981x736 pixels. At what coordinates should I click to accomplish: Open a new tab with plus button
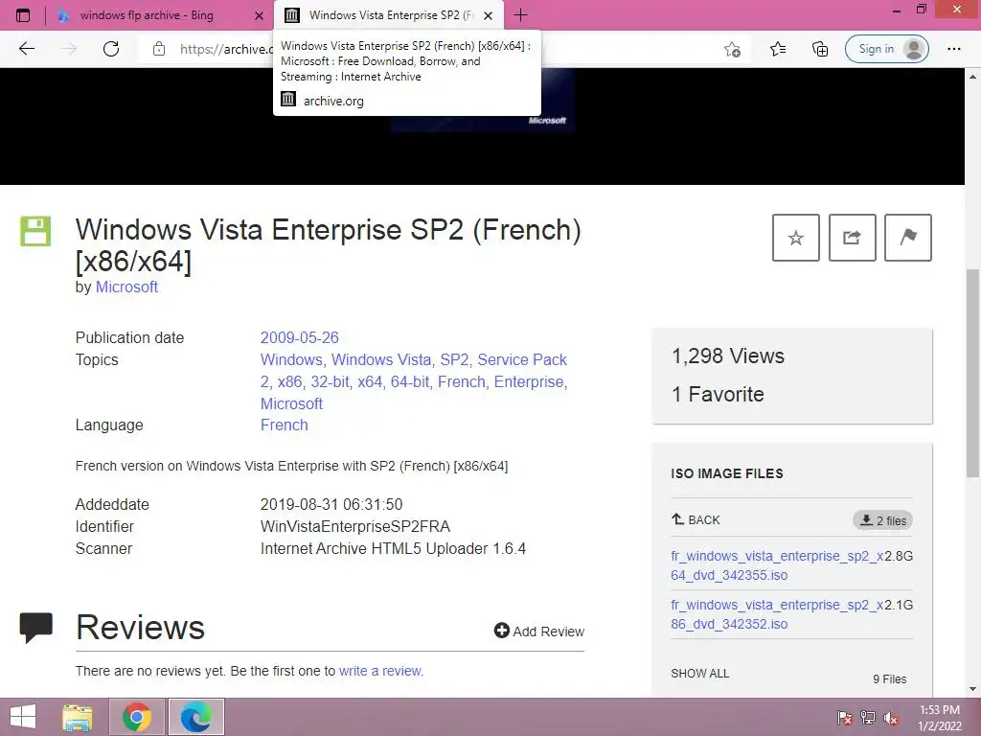point(520,15)
